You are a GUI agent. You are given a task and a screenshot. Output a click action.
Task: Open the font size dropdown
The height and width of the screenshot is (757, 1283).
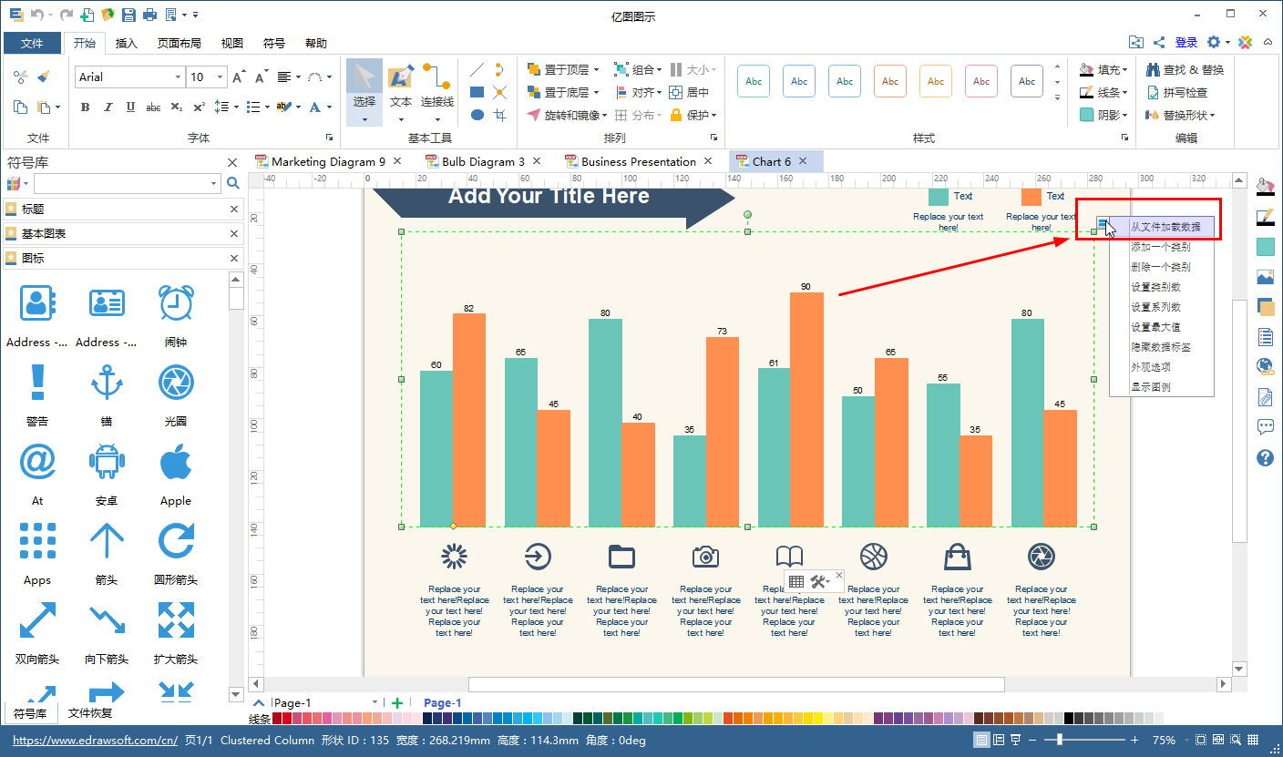[x=221, y=77]
